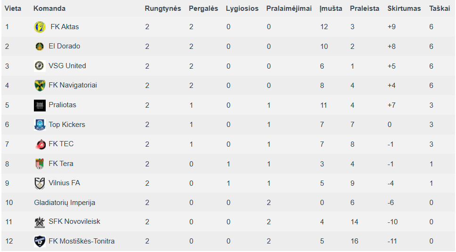The height and width of the screenshot is (252, 456).
Task: Click the SFK Novovileisk logo
Action: (x=40, y=222)
